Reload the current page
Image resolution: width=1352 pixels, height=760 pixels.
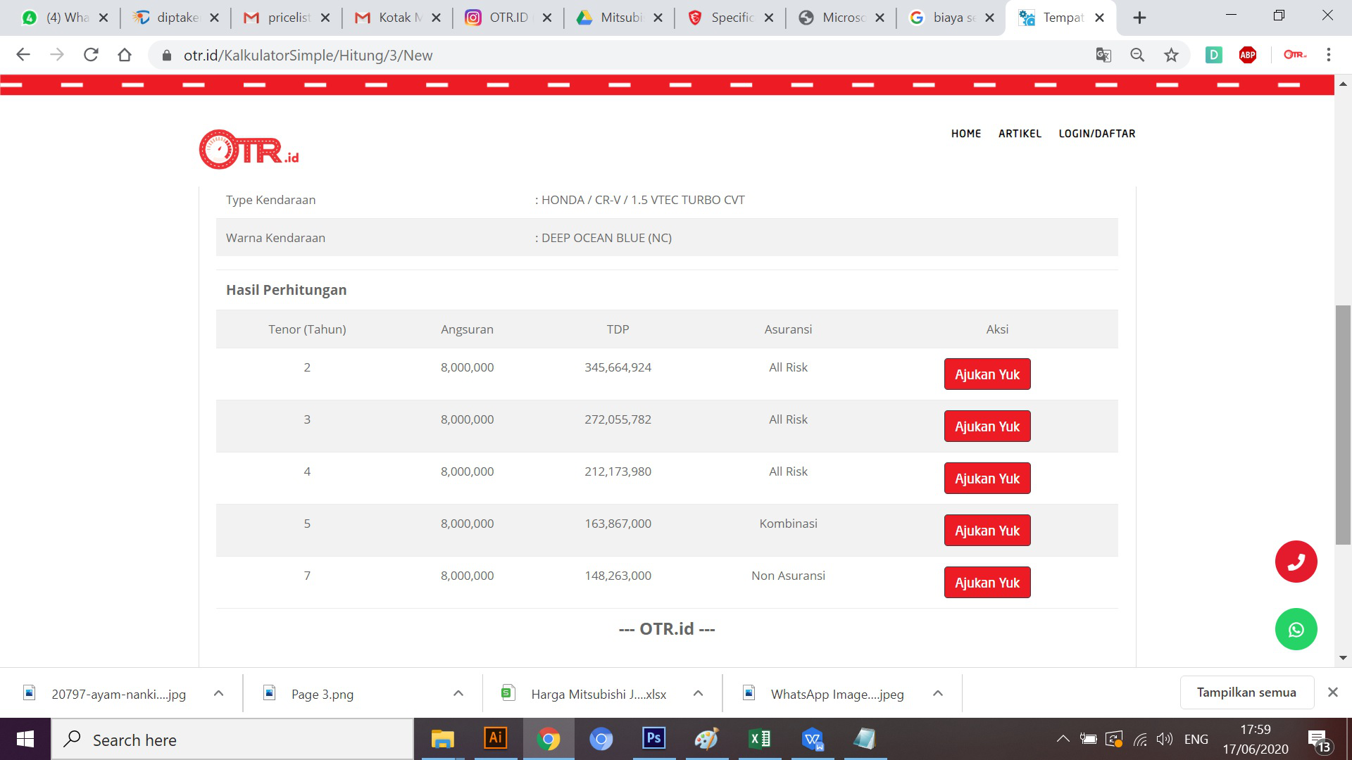tap(91, 55)
